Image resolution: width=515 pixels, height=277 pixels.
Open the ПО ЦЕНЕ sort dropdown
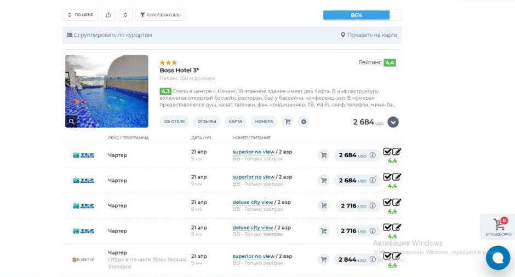click(x=80, y=15)
